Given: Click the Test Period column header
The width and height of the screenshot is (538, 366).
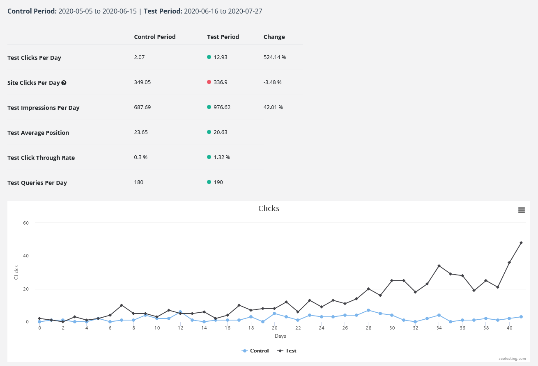Looking at the screenshot, I should tap(223, 37).
